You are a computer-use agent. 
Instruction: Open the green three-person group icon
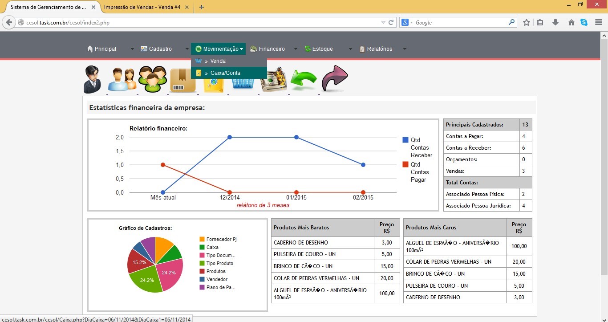click(152, 79)
